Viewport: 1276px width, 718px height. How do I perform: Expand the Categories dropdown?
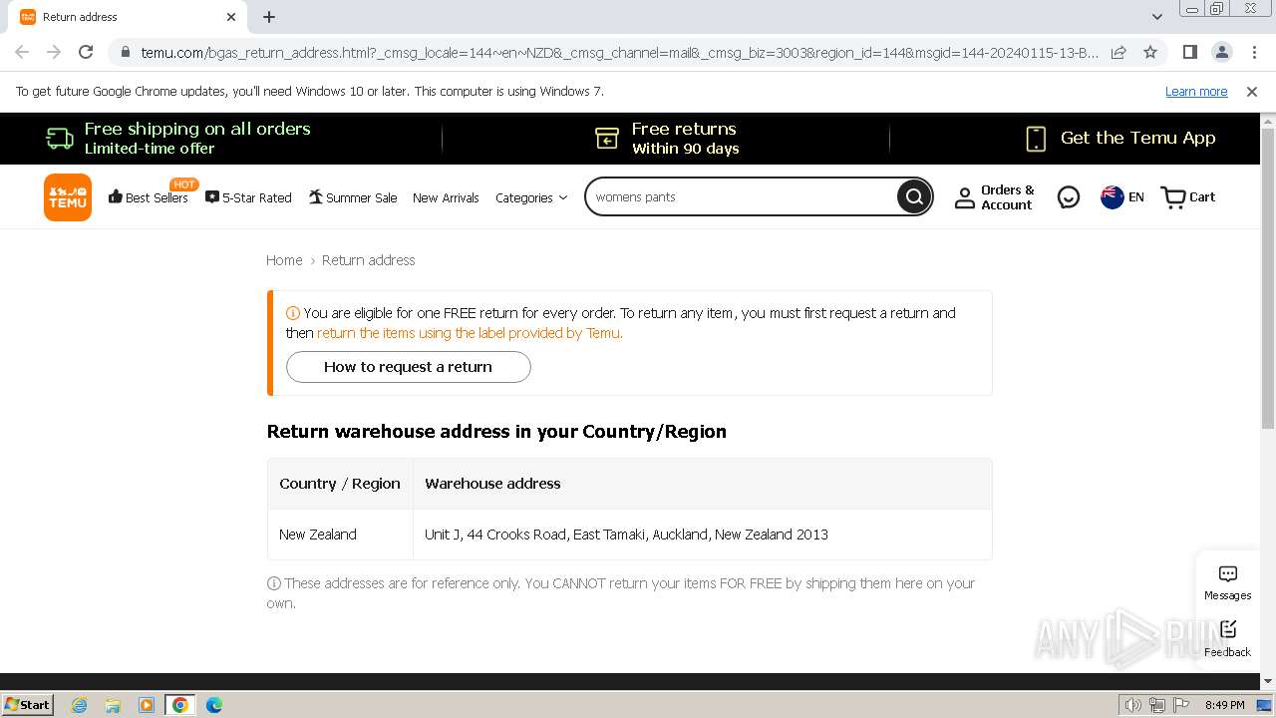[x=531, y=197]
